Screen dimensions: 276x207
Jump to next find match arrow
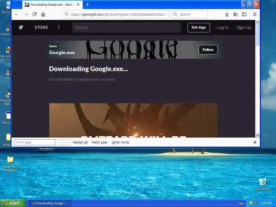pyautogui.click(x=66, y=142)
